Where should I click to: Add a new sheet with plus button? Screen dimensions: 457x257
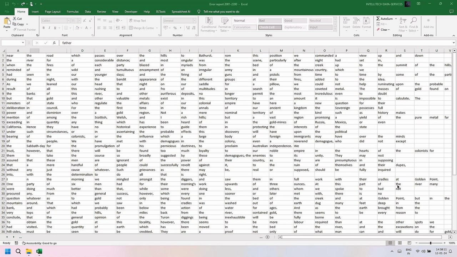(267, 237)
